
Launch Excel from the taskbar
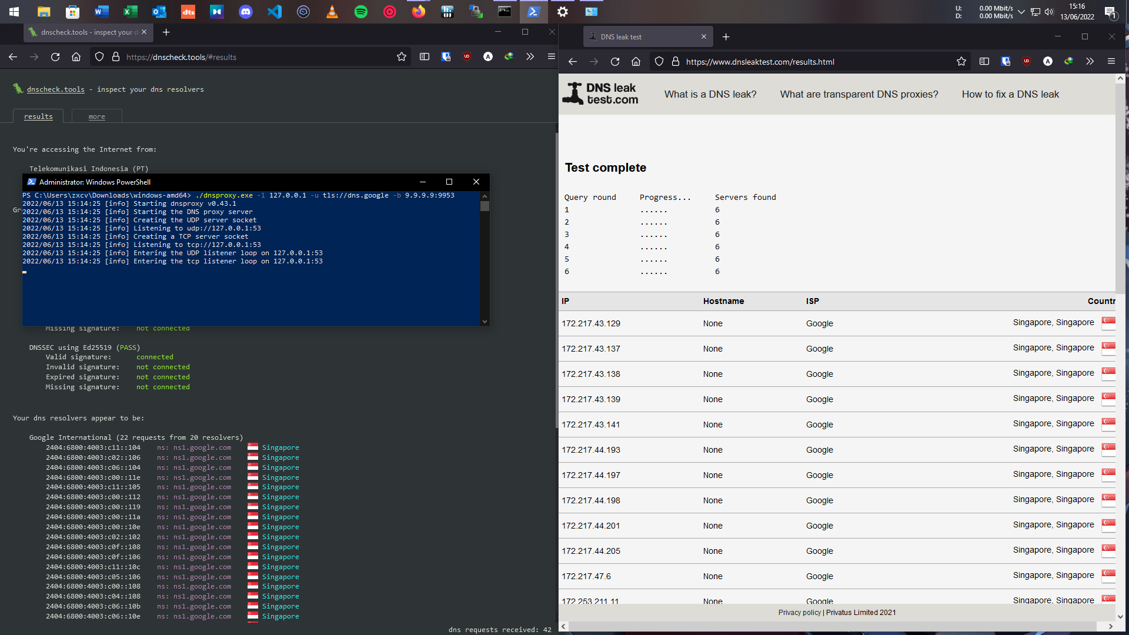pos(130,11)
